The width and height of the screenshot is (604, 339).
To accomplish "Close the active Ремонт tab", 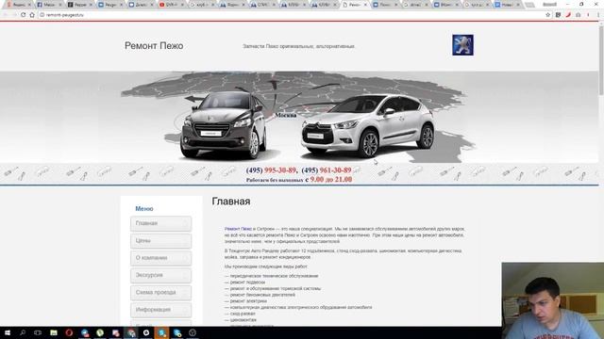I will click(x=365, y=5).
